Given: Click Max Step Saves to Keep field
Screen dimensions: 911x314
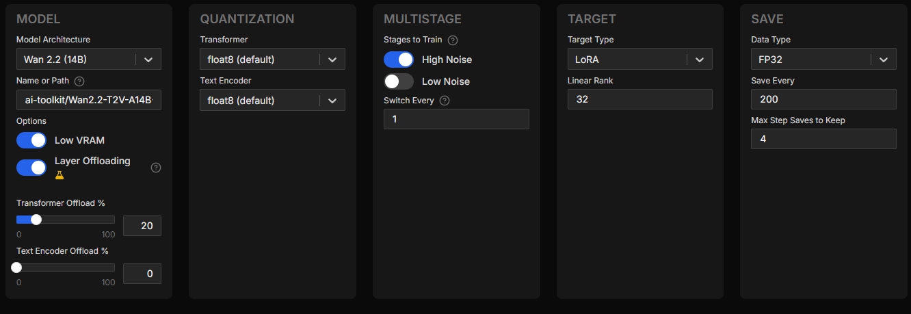Looking at the screenshot, I should (823, 139).
